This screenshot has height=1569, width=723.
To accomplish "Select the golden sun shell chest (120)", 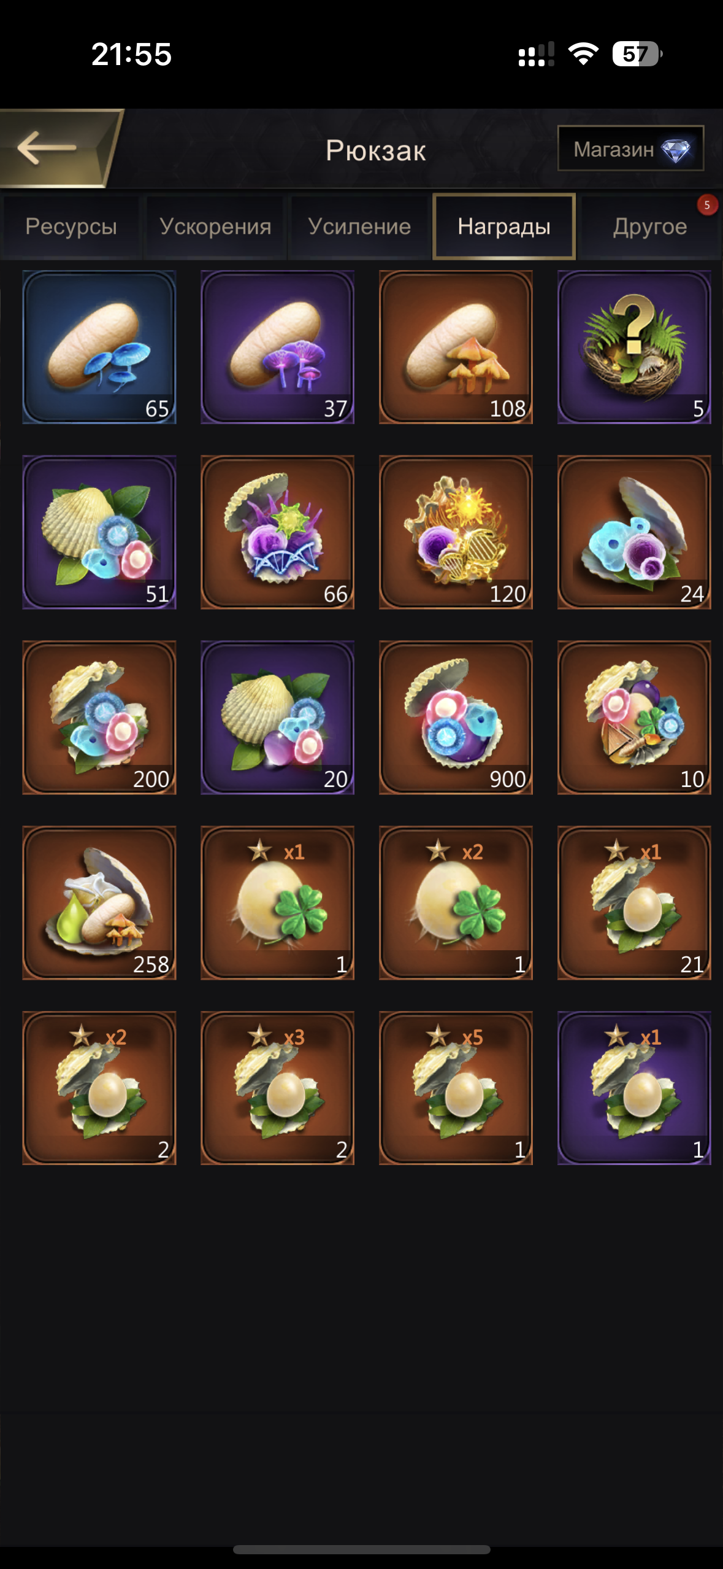I will 456,532.
